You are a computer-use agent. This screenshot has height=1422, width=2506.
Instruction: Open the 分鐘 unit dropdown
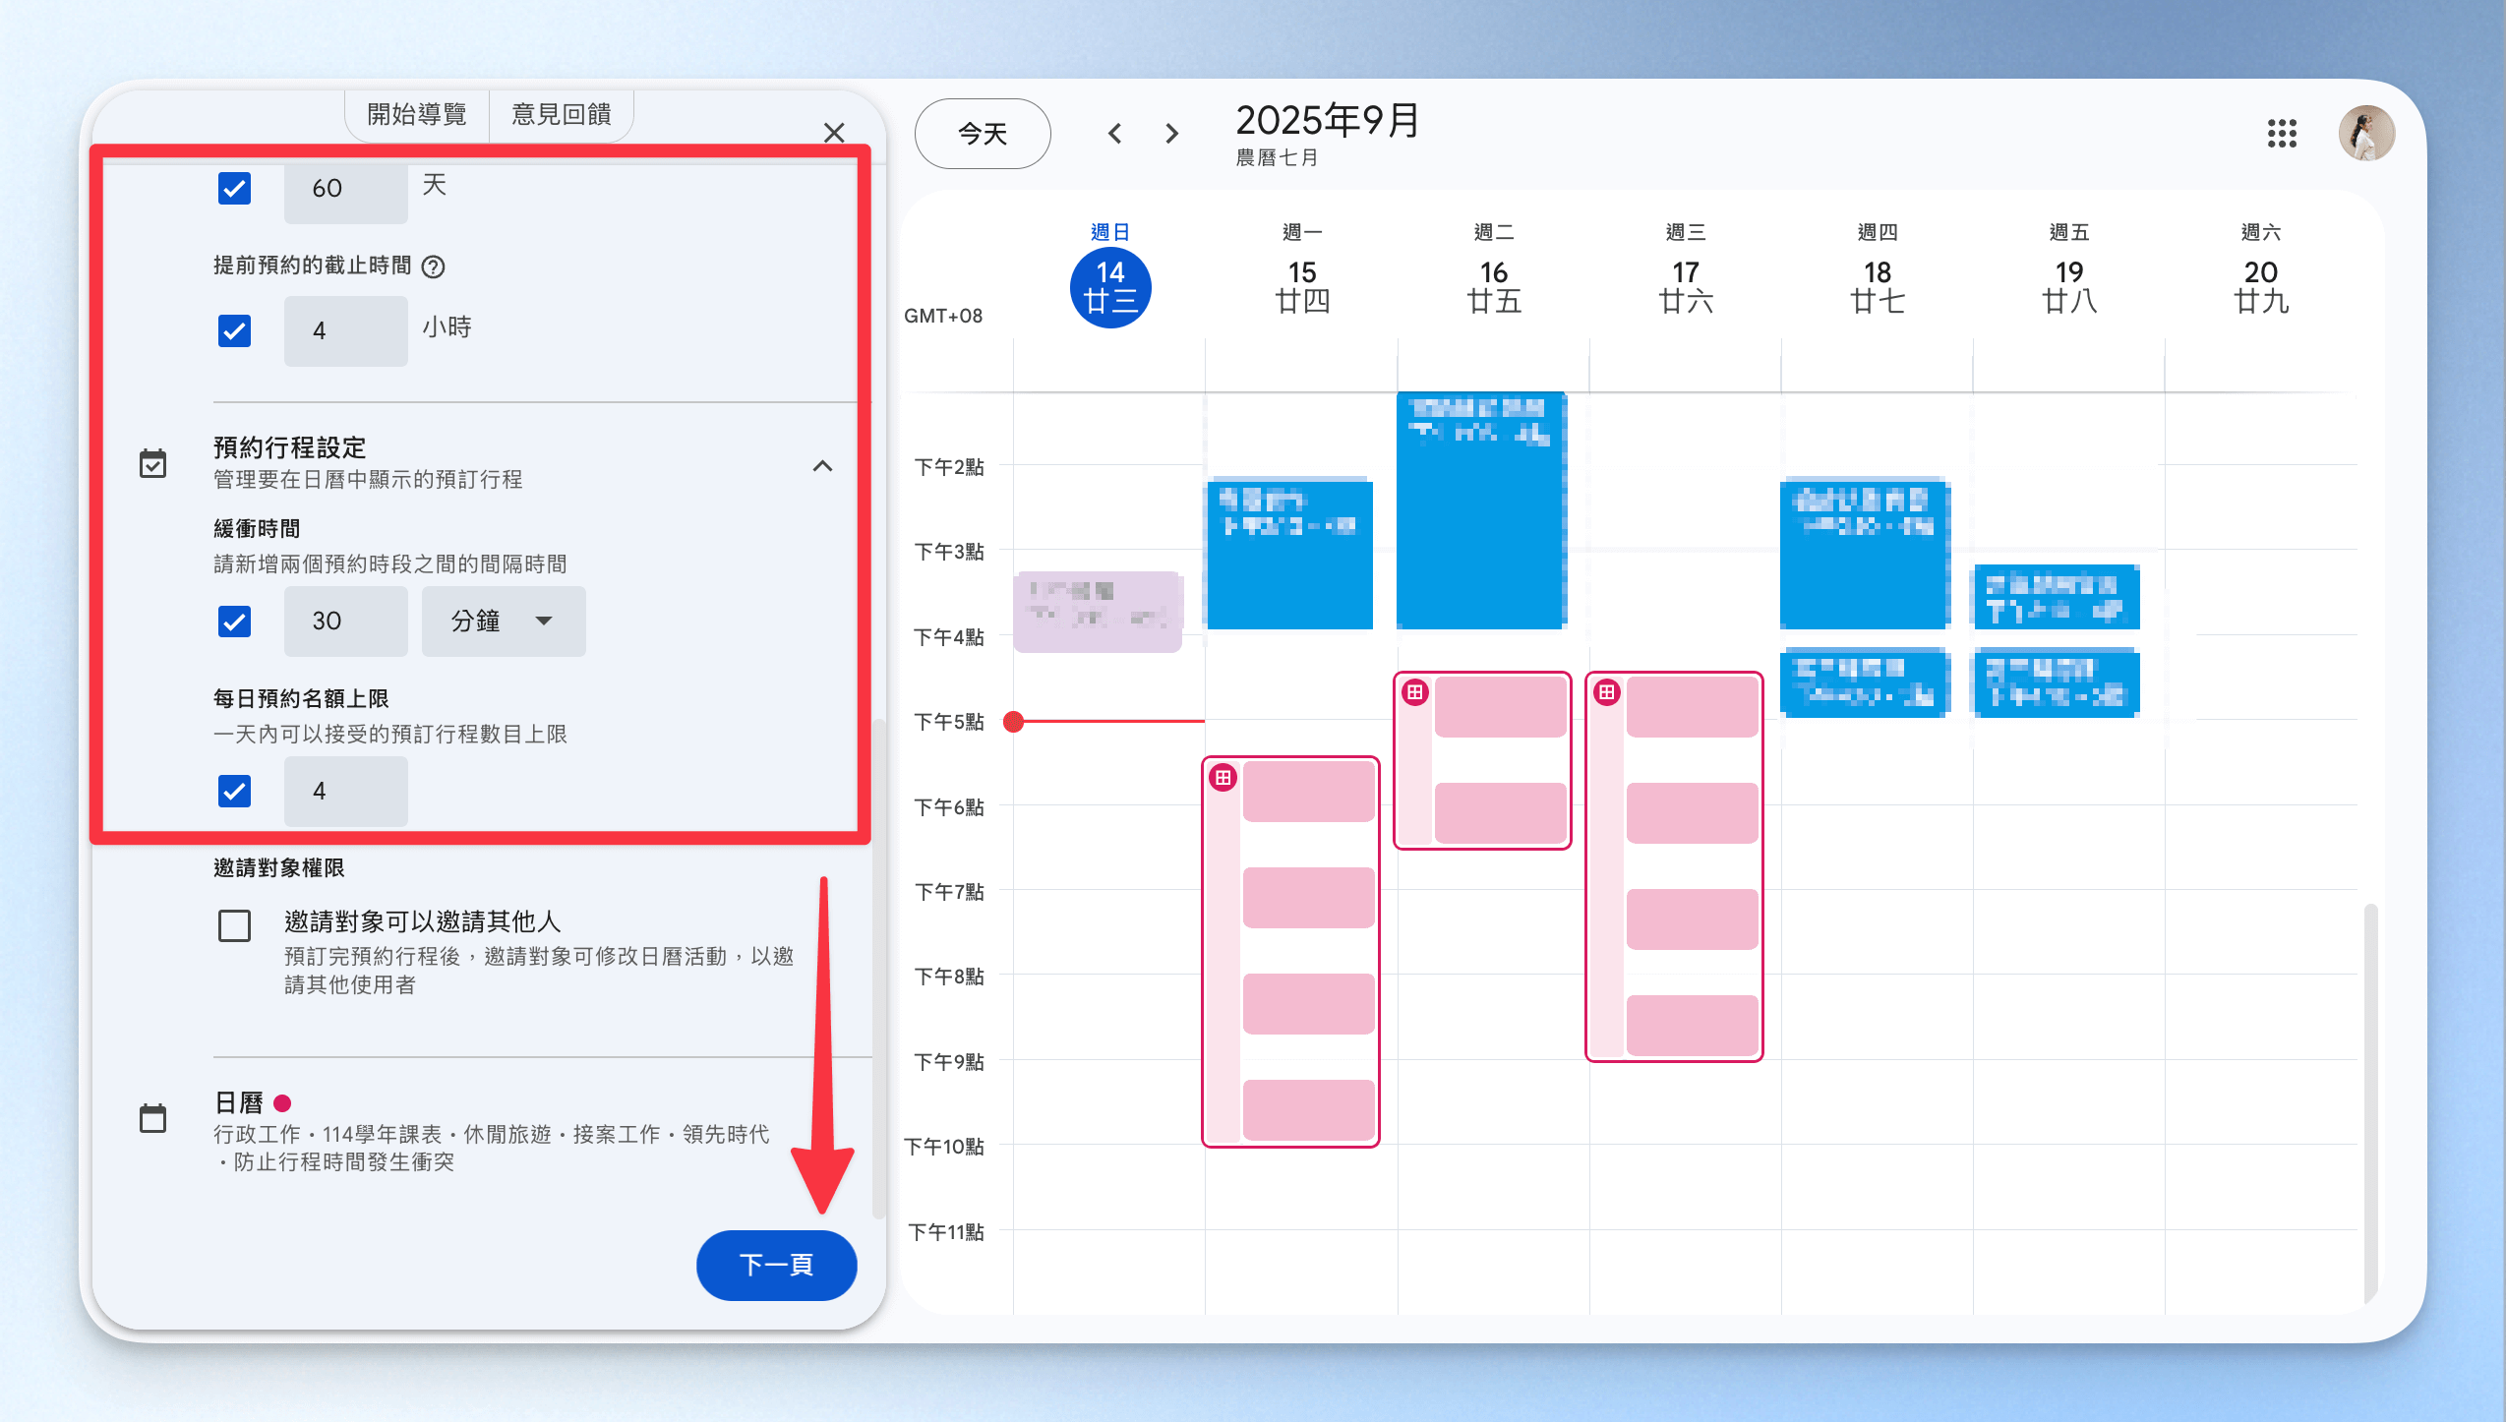point(503,622)
